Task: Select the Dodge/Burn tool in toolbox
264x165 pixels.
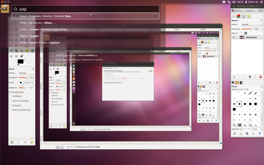Action: (22, 56)
